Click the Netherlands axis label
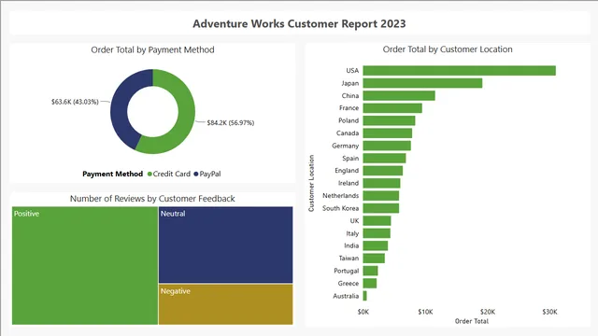Screen dimensions: 598x336 (340, 196)
